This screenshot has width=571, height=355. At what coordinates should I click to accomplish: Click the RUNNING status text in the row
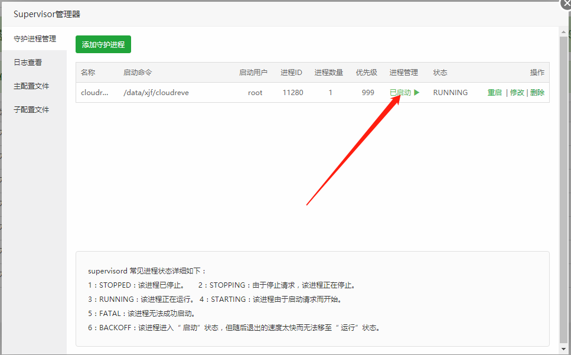click(x=451, y=93)
